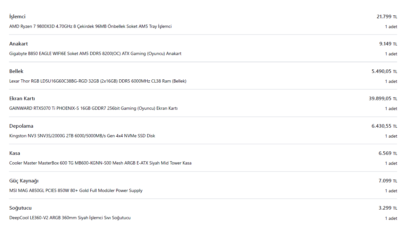Viewport: 408px width, 232px height.
Task: Select the Anakart category heading
Action: tap(19, 44)
